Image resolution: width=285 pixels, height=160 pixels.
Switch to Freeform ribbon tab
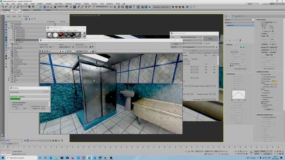[x=16, y=10]
